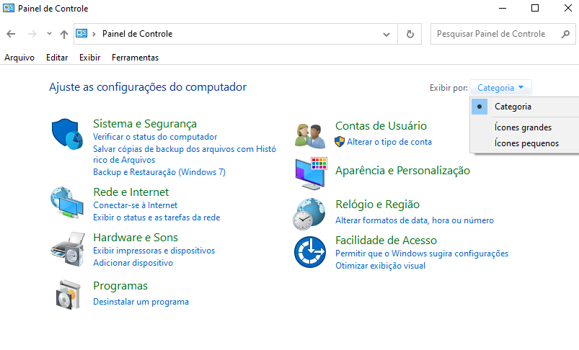Click Desinstalar um programa link
Viewport: 579px width, 350px height.
141,302
